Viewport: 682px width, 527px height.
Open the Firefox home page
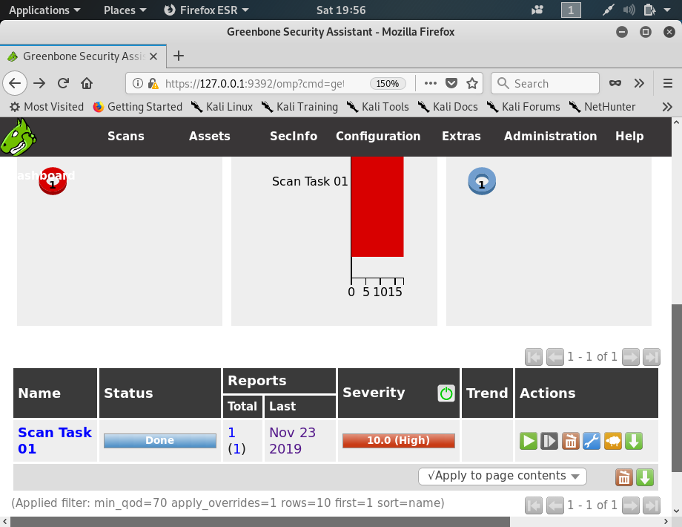87,83
